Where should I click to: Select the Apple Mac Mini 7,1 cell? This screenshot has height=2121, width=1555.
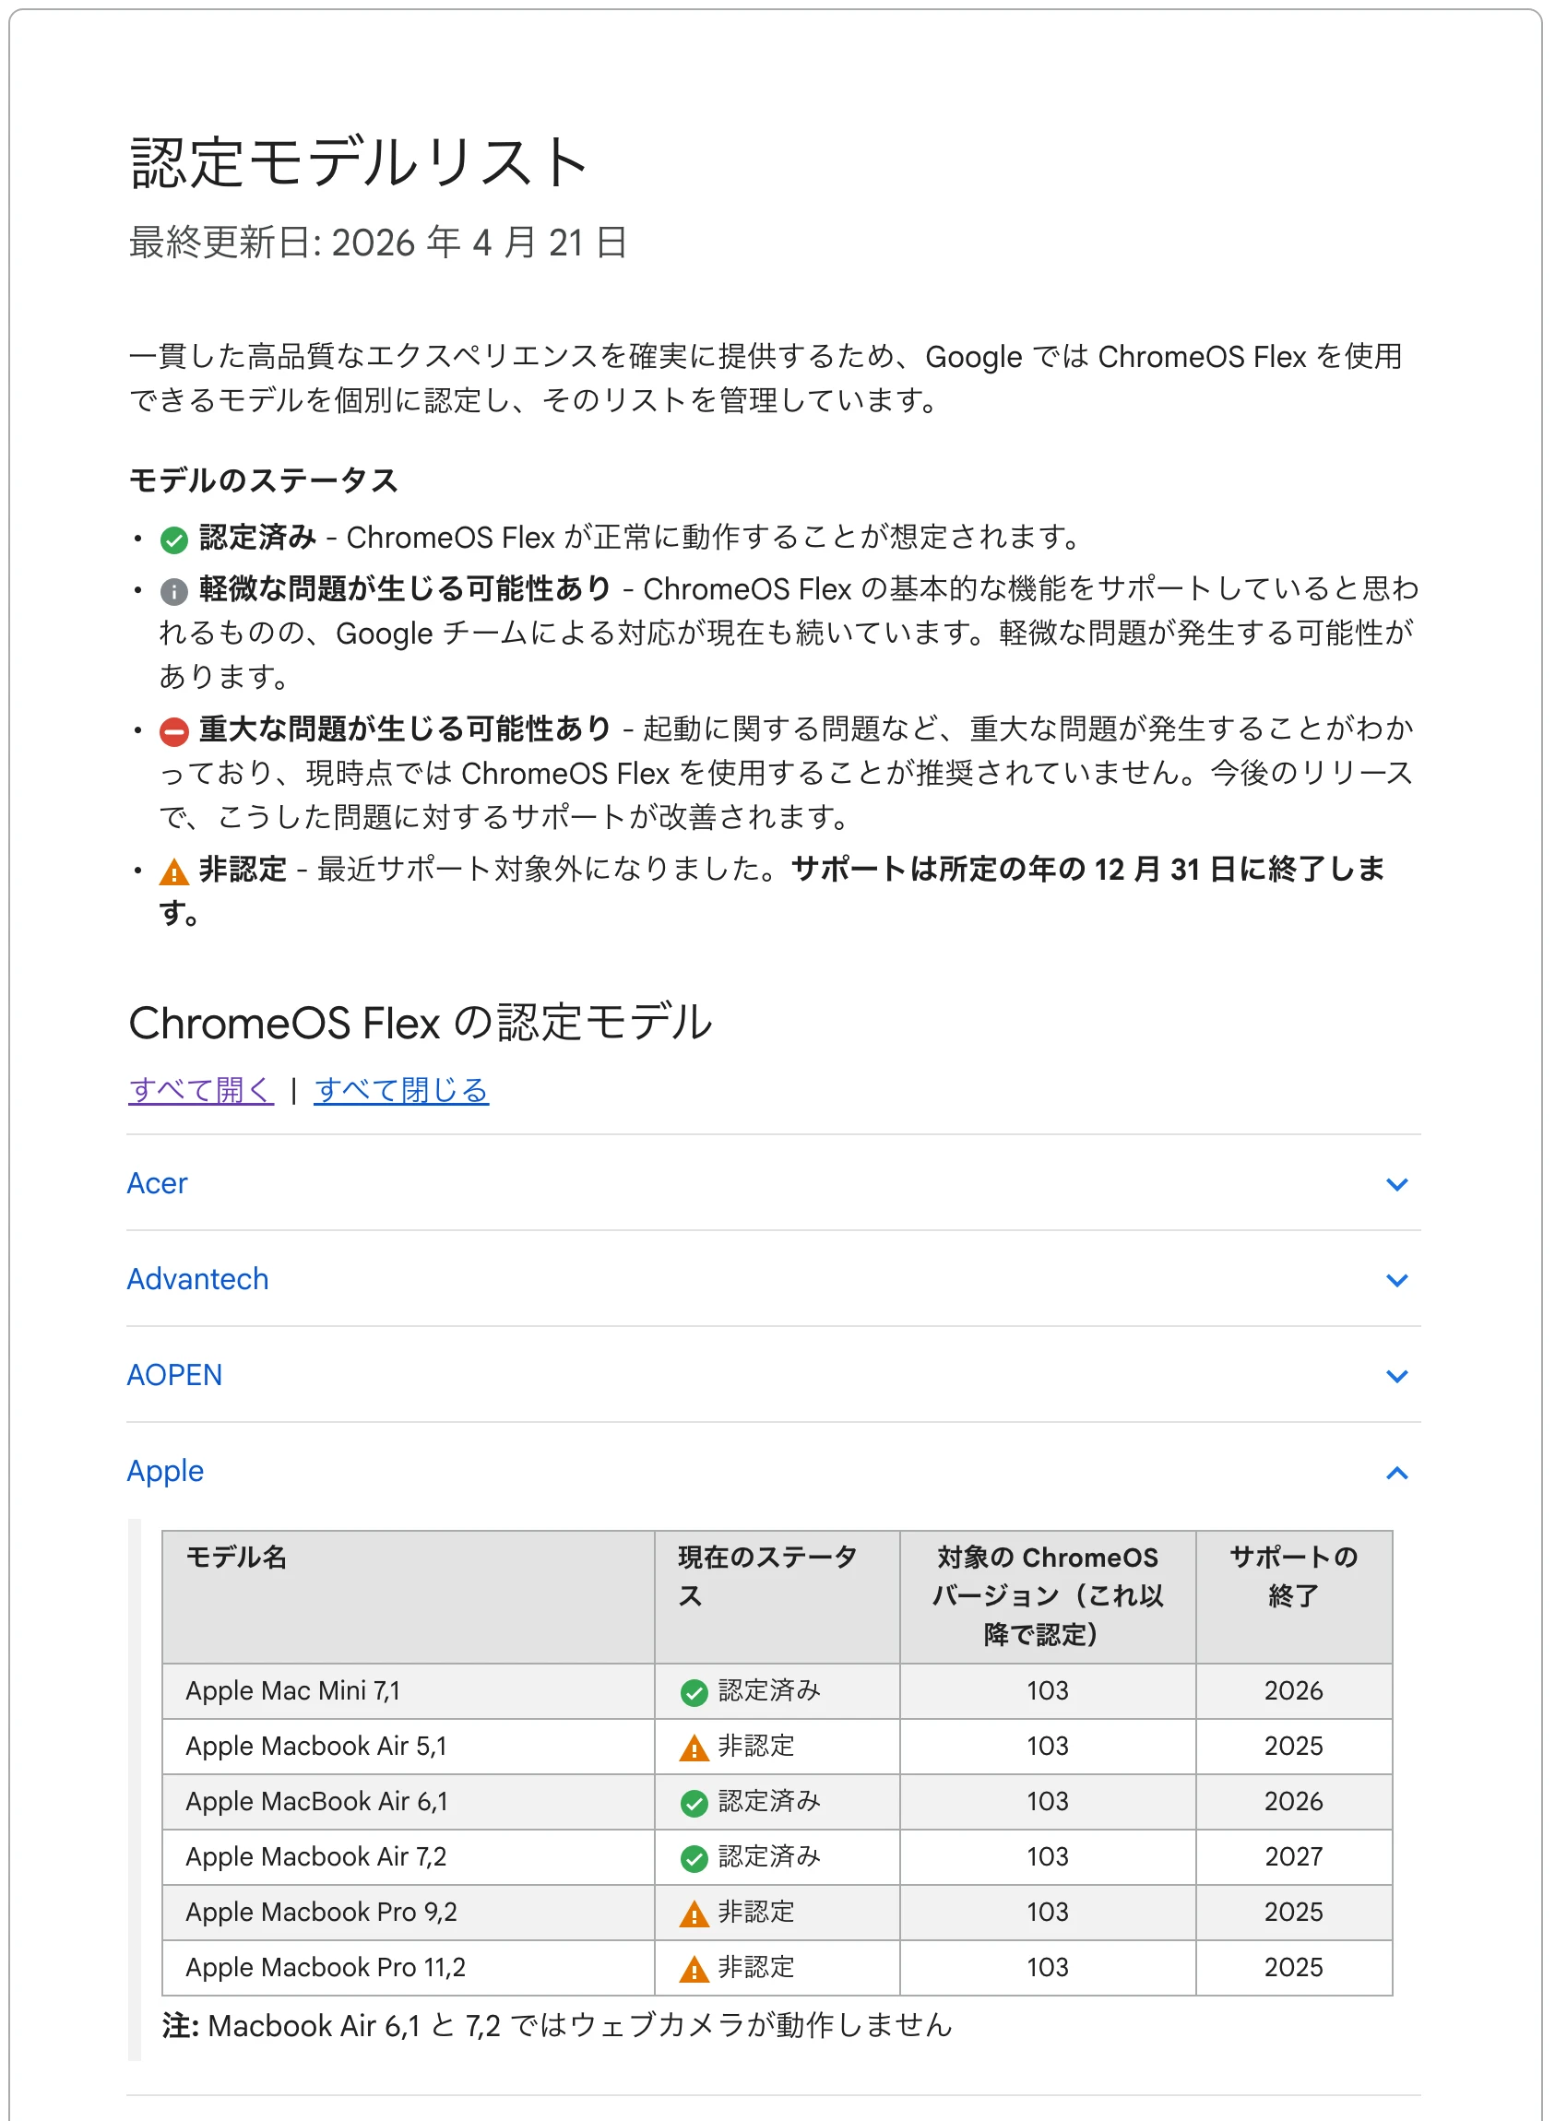point(409,1692)
